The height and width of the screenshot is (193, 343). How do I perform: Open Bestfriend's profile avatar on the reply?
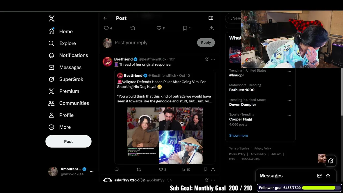coord(107,61)
